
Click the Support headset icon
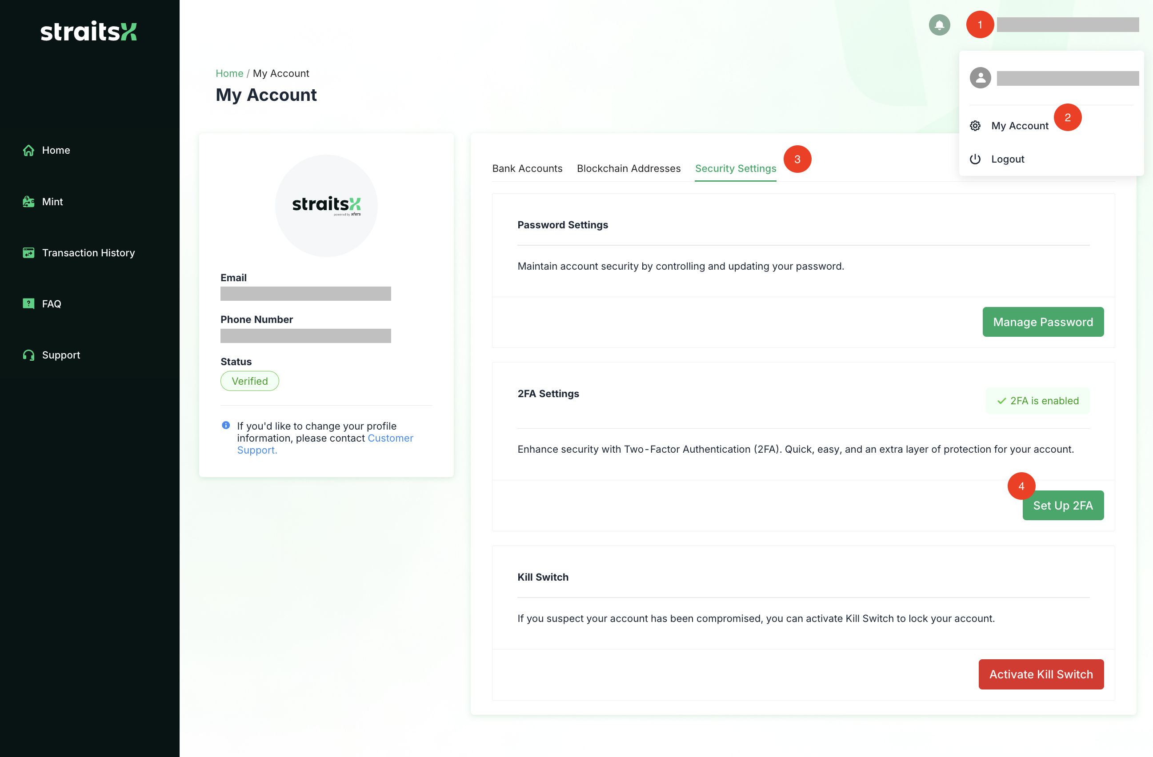[28, 355]
